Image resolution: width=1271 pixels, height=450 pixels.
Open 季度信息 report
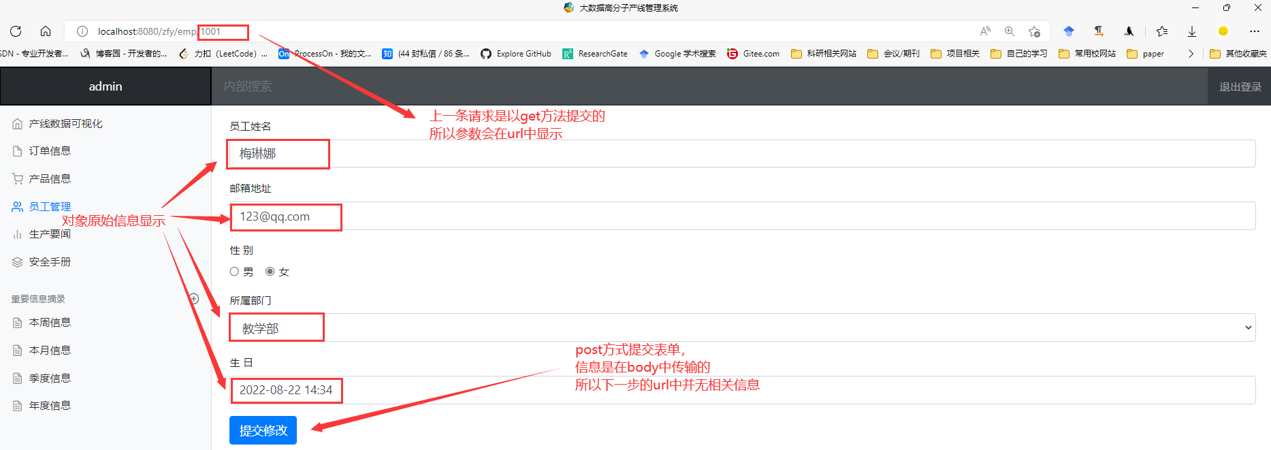tap(50, 379)
